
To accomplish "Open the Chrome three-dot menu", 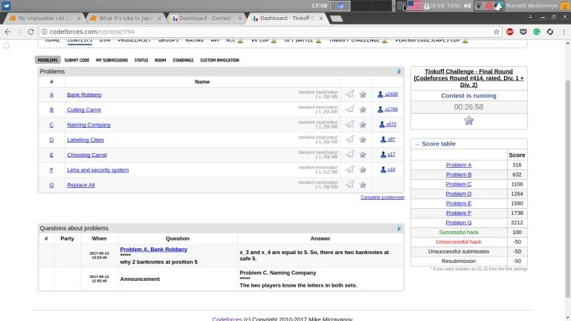I will 564,32.
